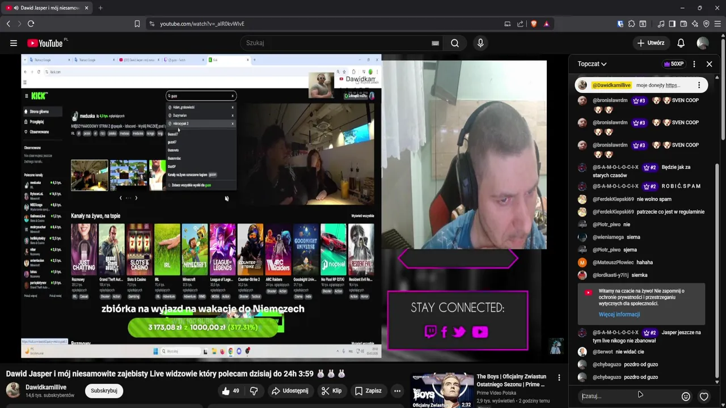
Task: Open the YouTube guide hamburger menu
Action: pos(13,43)
